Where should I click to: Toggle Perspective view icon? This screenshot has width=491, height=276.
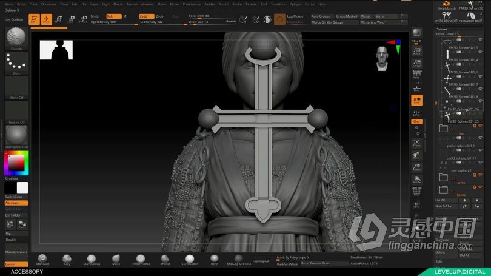pos(416,75)
